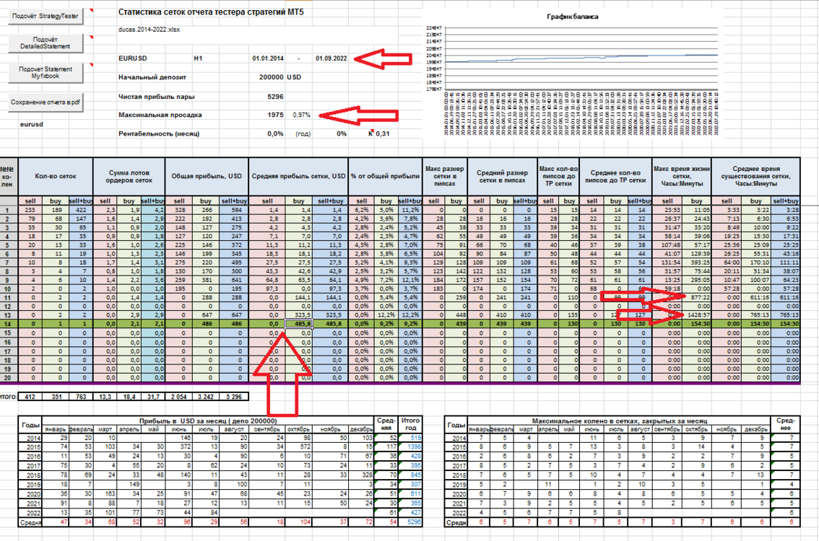
Task: Select the 'Максимальная просадка' label
Action: [160, 115]
